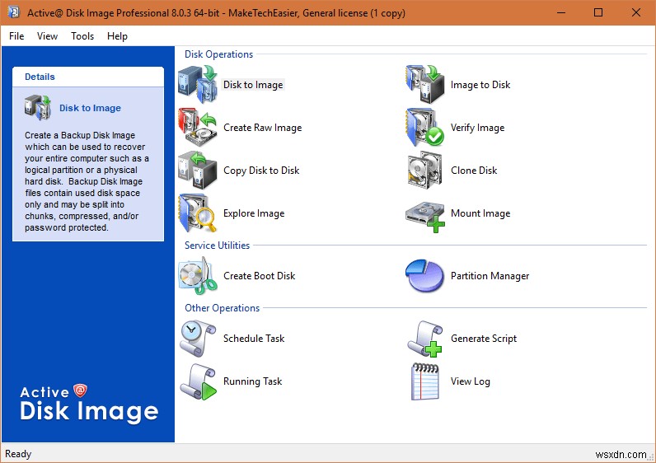Open the View Log notepad icon
656x463 pixels.
pyautogui.click(x=425, y=381)
